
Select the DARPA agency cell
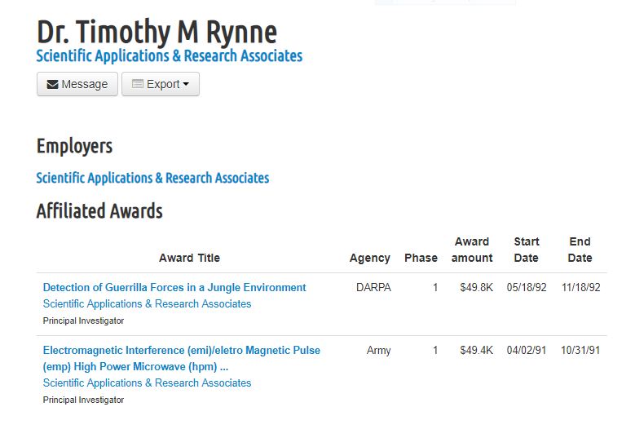(373, 288)
